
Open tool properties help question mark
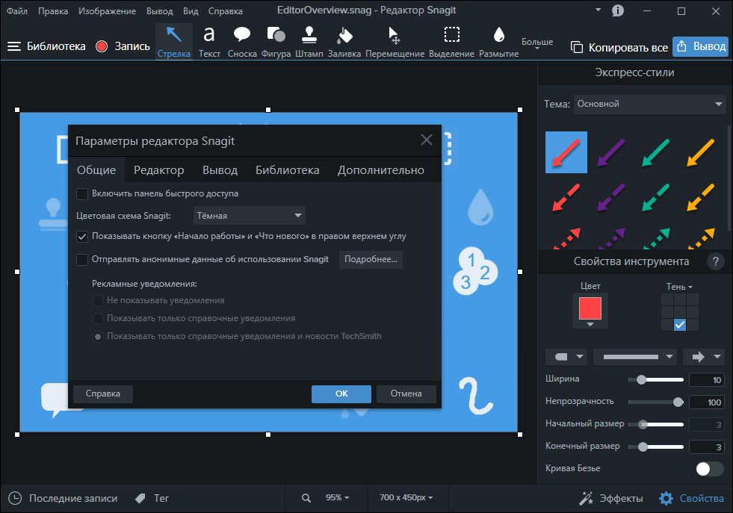point(715,261)
